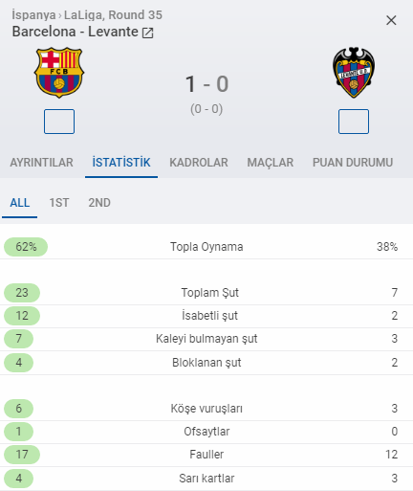This screenshot has width=413, height=491.
Task: Toggle the box under Barcelona logo
Action: pyautogui.click(x=59, y=122)
